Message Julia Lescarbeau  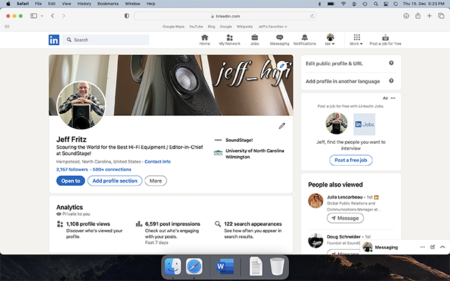[345, 218]
